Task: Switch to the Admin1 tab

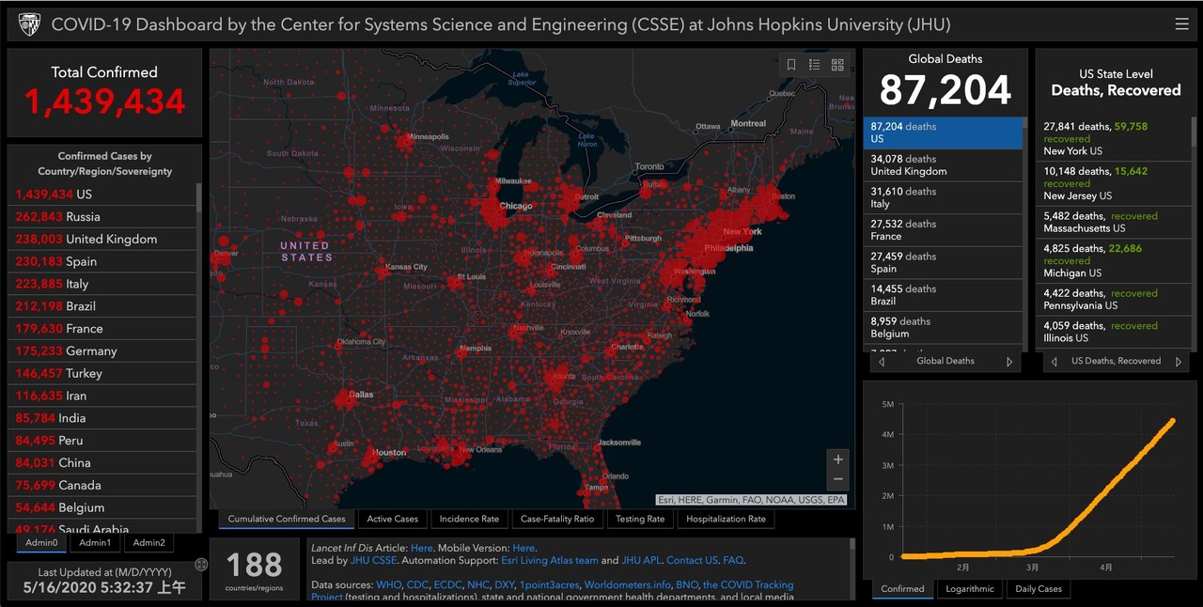Action: click(94, 543)
